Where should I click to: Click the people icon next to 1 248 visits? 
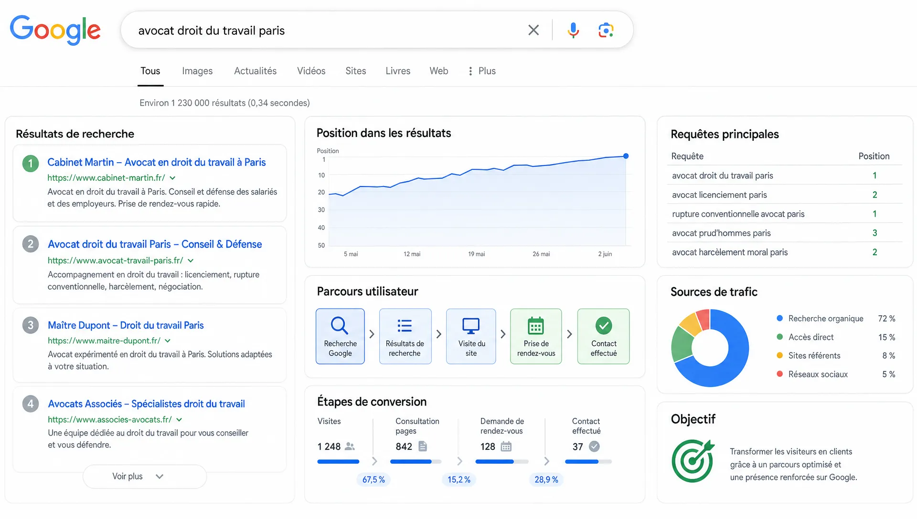(x=350, y=446)
